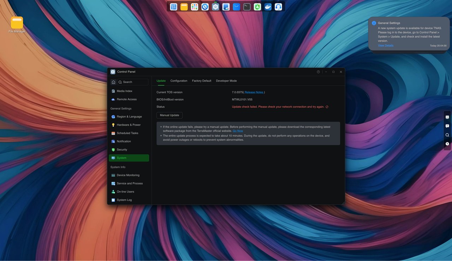Open the storage database app in the dock
Viewport: 452px width, 261px height.
[226, 7]
